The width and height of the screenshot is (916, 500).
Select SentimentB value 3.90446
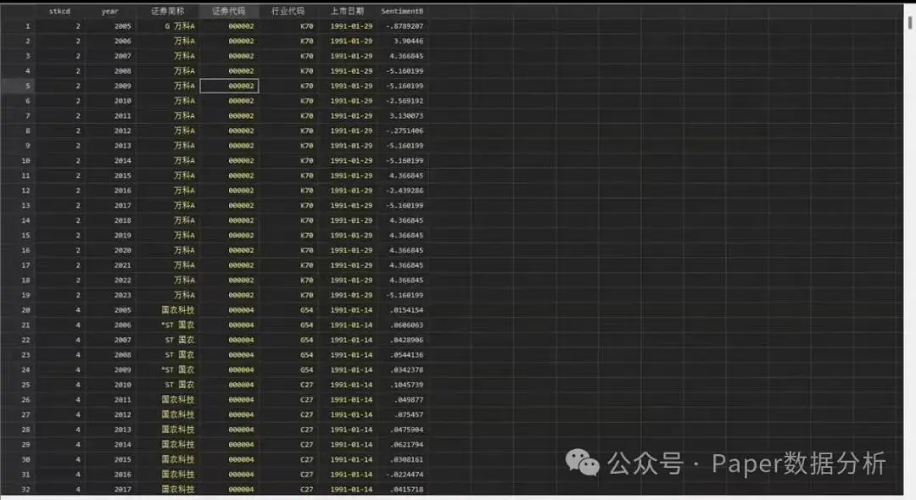408,42
